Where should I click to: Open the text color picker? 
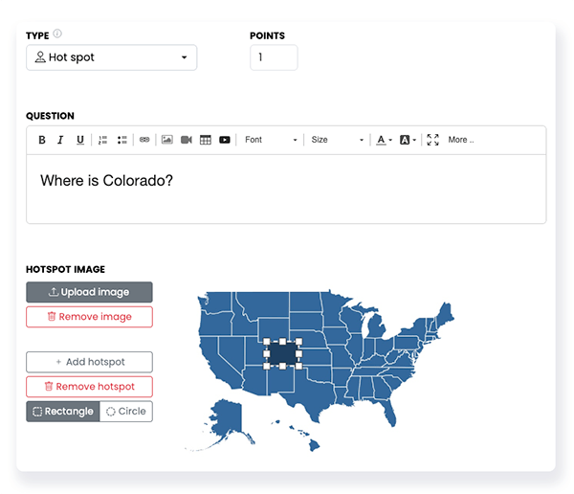coord(384,140)
